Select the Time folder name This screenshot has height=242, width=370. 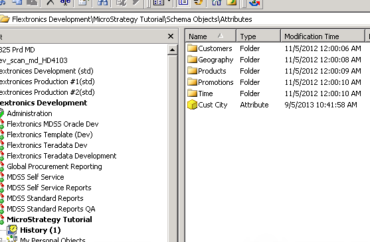pos(205,93)
